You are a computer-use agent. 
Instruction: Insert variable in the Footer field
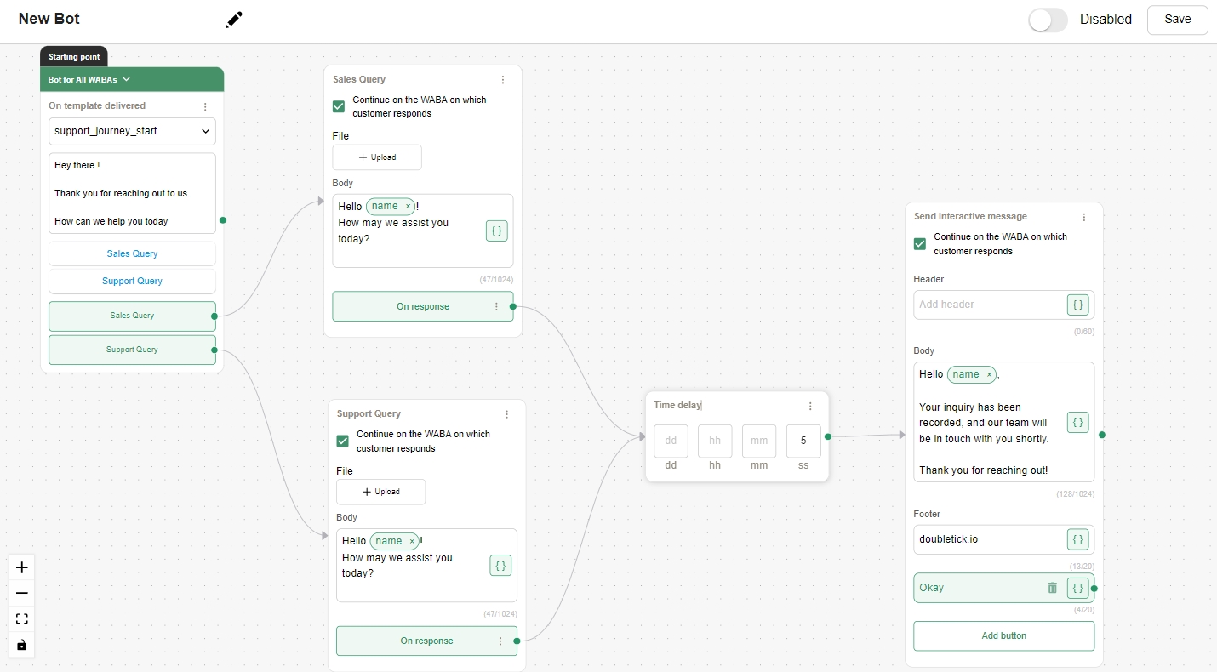click(1077, 539)
